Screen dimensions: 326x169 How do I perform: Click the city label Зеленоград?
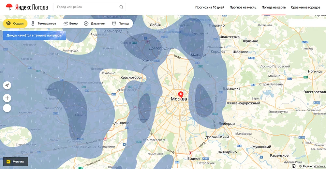pos(113,31)
